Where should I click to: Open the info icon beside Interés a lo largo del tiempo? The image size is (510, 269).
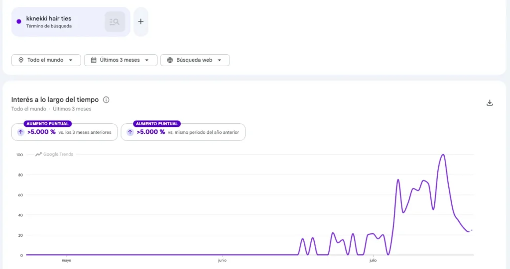(106, 100)
